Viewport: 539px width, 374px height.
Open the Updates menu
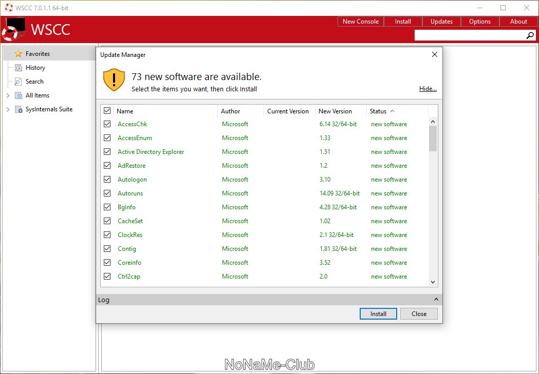[x=441, y=22]
